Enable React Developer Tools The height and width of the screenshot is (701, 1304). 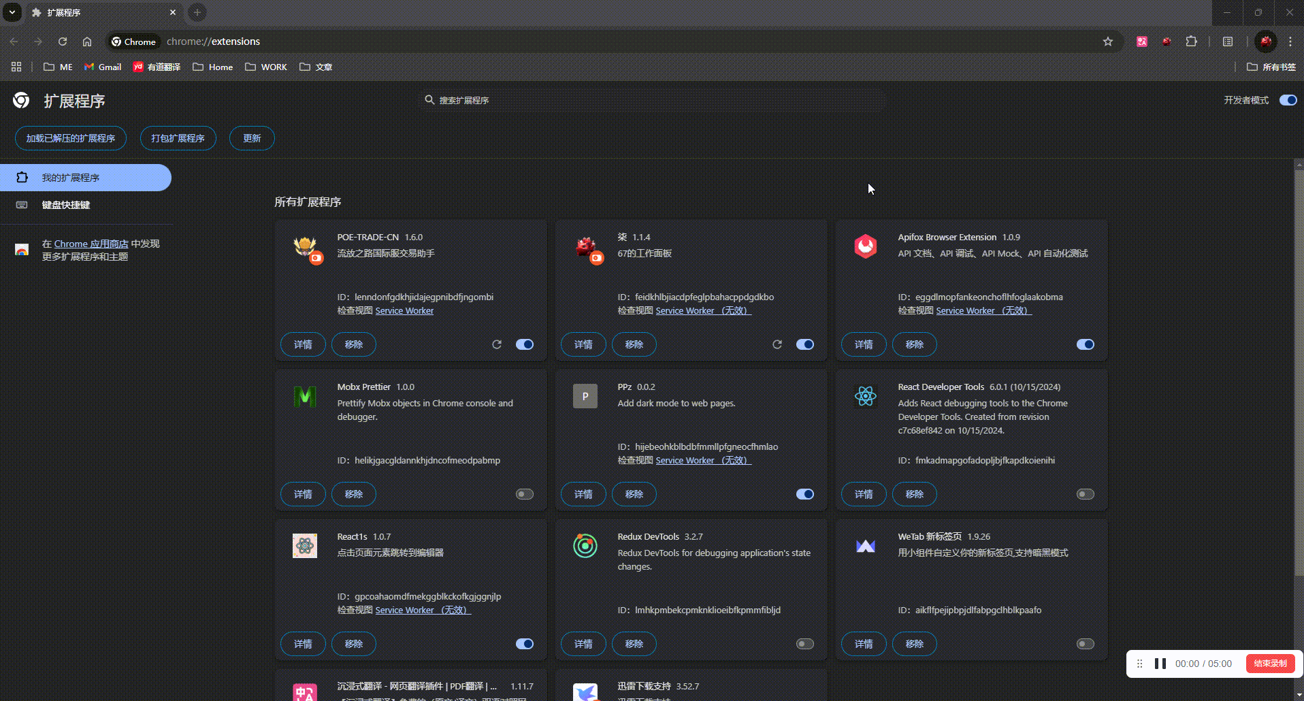point(1086,494)
